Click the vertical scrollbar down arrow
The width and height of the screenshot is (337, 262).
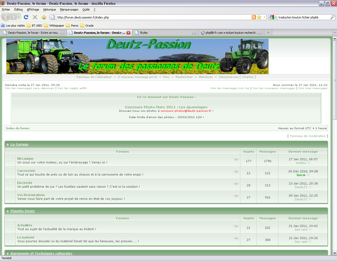(x=335, y=253)
